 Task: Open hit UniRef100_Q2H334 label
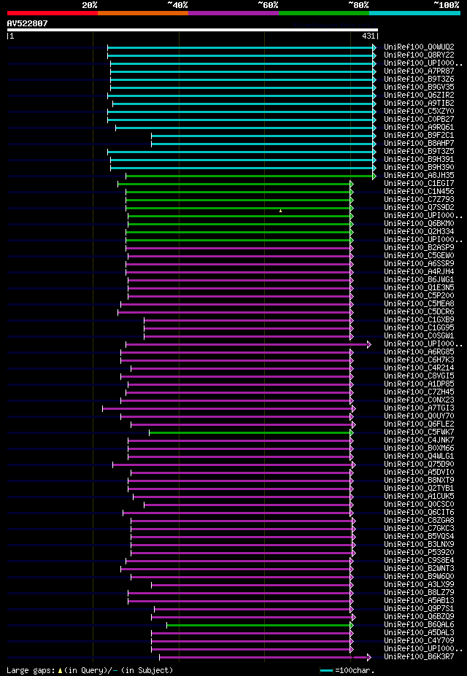pos(419,233)
